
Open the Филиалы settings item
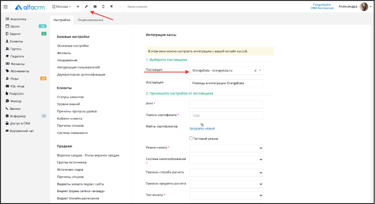pyautogui.click(x=64, y=53)
